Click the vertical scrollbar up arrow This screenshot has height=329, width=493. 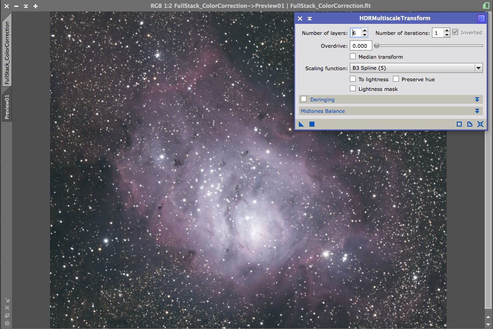click(x=488, y=317)
